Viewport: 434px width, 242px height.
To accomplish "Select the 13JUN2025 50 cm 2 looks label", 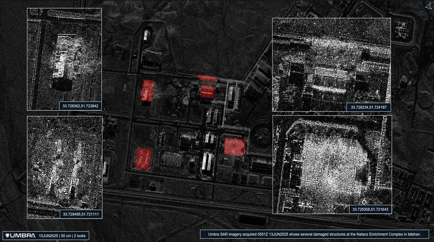I will (62, 235).
